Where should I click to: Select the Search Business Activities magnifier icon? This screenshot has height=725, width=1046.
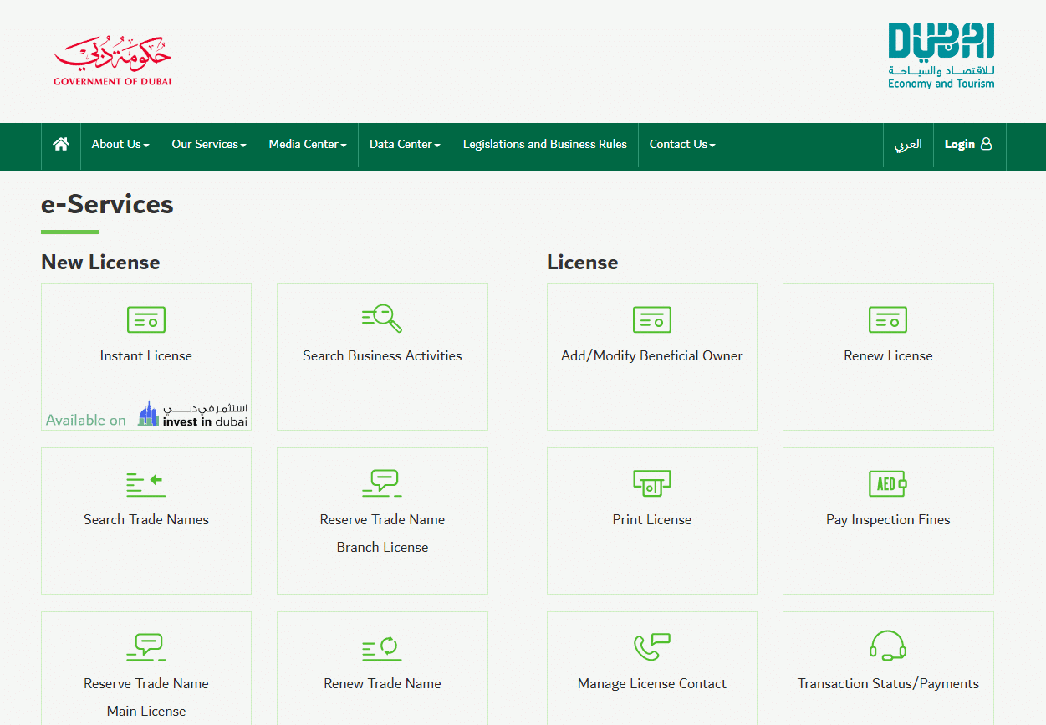pyautogui.click(x=382, y=319)
